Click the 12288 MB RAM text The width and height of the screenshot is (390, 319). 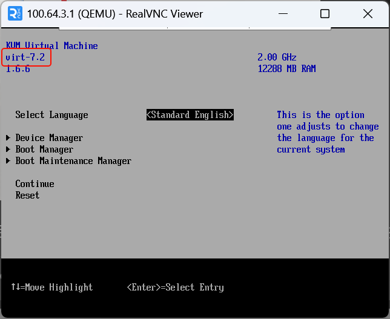(286, 69)
